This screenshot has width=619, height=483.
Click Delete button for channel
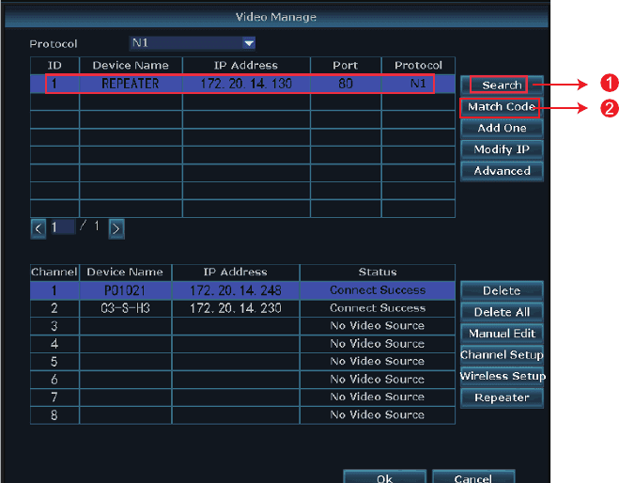pos(502,290)
